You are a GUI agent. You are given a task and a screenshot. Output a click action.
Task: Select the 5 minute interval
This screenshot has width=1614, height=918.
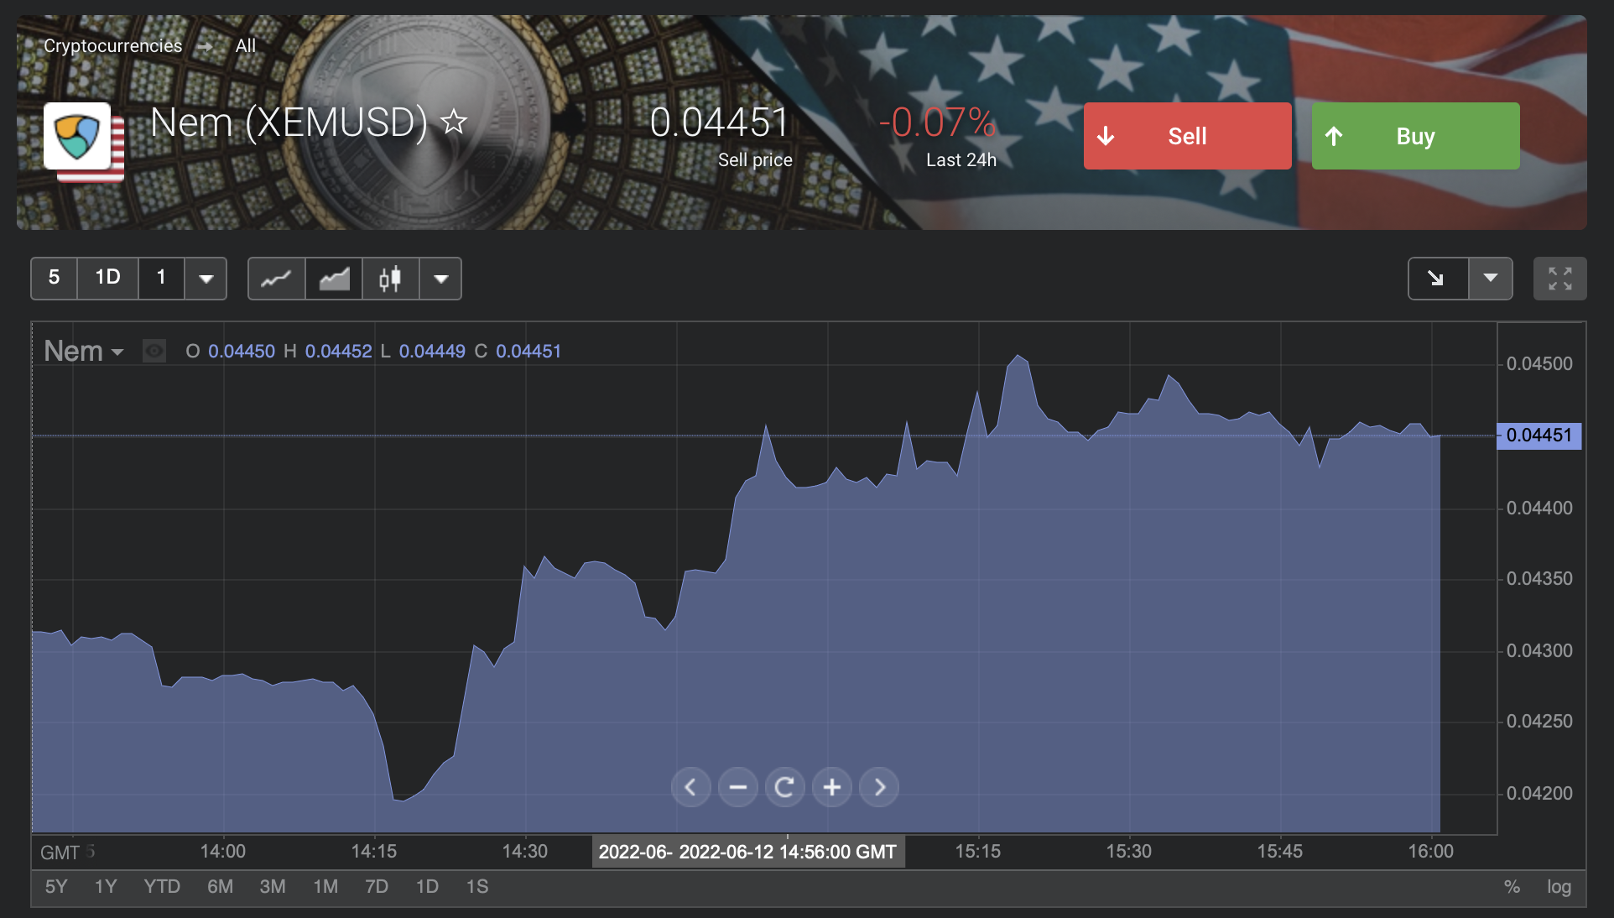[x=54, y=278]
